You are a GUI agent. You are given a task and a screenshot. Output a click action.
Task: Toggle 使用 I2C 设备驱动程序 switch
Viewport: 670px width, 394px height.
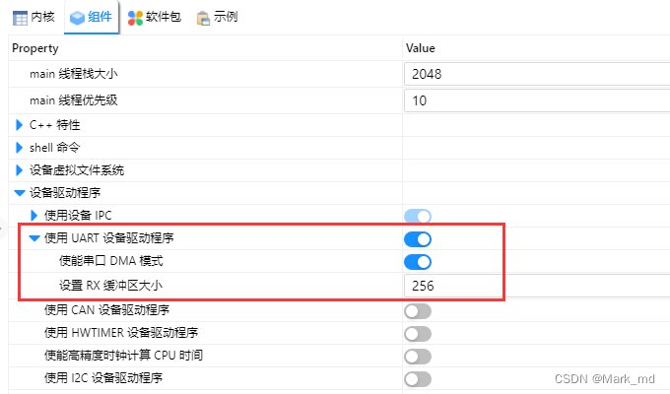418,379
